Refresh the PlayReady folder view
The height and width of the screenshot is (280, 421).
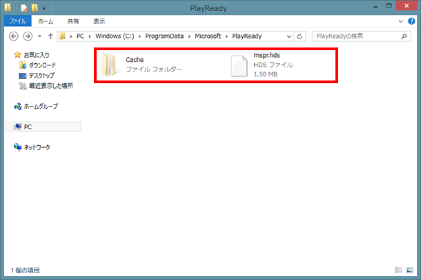click(300, 36)
